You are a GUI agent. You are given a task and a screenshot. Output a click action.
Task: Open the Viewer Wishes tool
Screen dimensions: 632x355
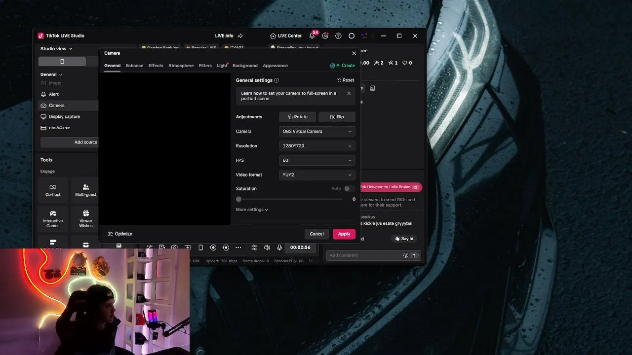pyautogui.click(x=86, y=219)
